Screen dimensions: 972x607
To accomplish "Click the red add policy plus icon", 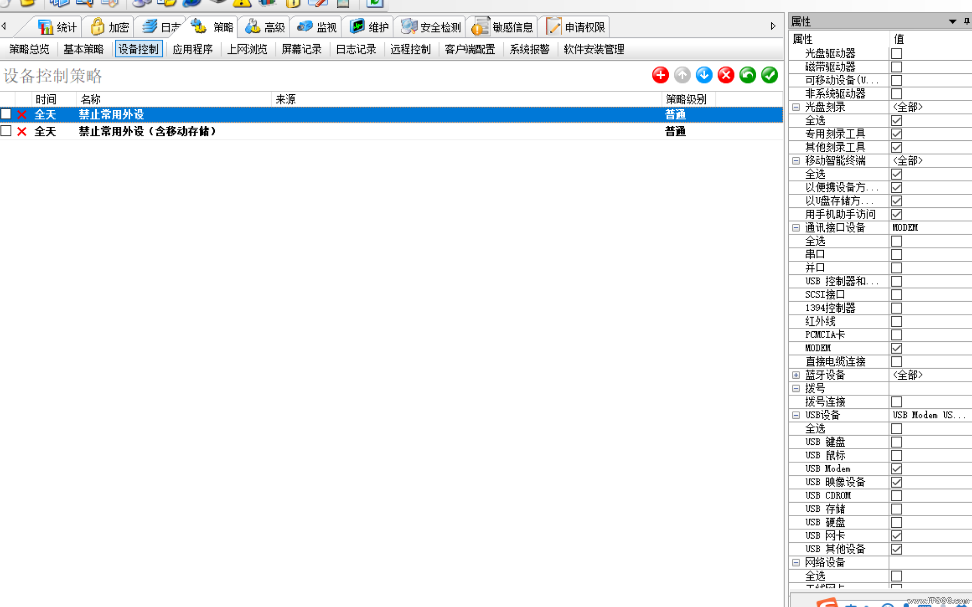I will point(660,75).
